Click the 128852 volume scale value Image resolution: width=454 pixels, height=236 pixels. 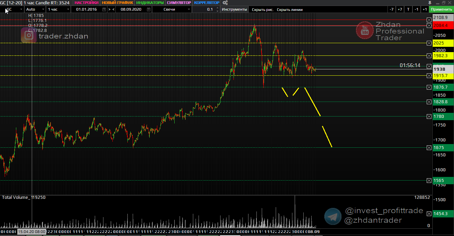pos(422,197)
